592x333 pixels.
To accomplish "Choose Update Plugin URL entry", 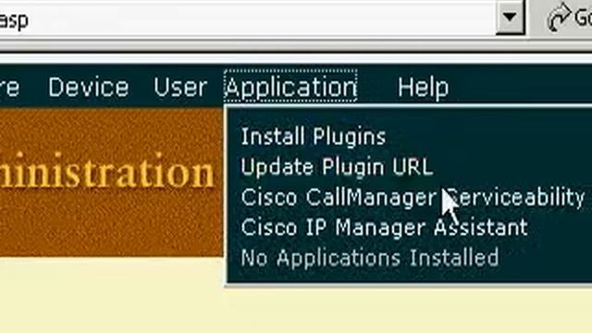I will point(337,166).
